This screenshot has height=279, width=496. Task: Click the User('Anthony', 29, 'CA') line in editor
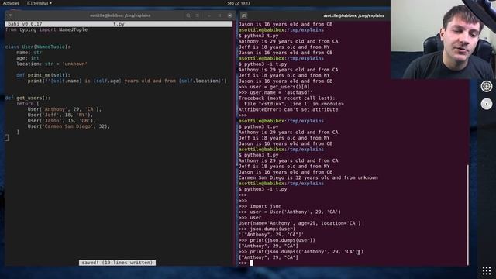pyautogui.click(x=64, y=109)
